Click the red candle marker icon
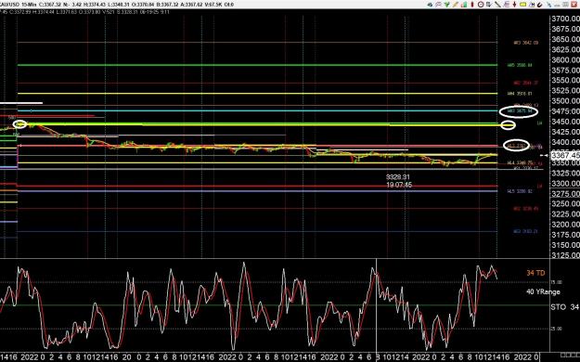The width and height of the screenshot is (580, 362). click(x=472, y=5)
